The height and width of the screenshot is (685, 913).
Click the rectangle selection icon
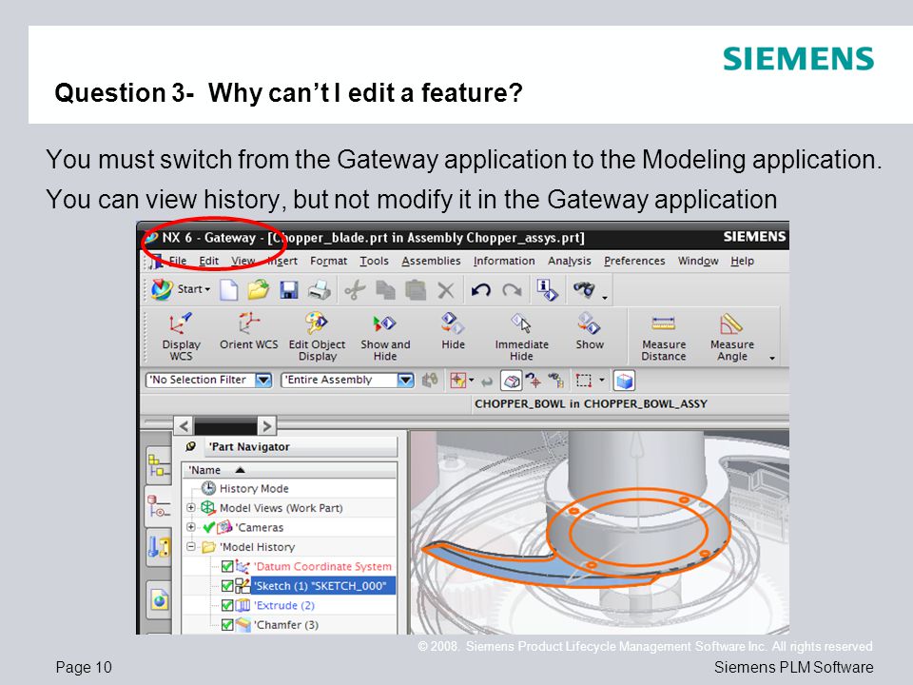583,381
